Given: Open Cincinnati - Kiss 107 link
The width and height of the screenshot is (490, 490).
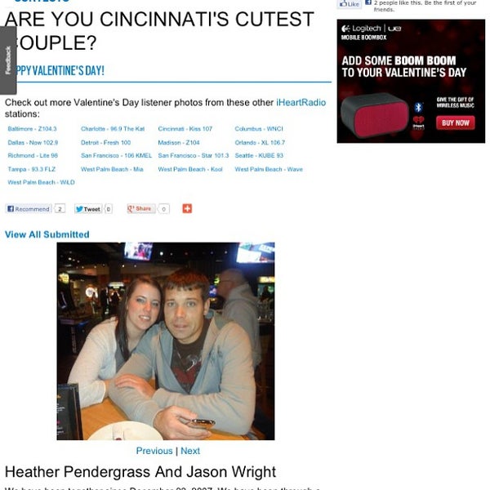Looking at the screenshot, I should (185, 129).
